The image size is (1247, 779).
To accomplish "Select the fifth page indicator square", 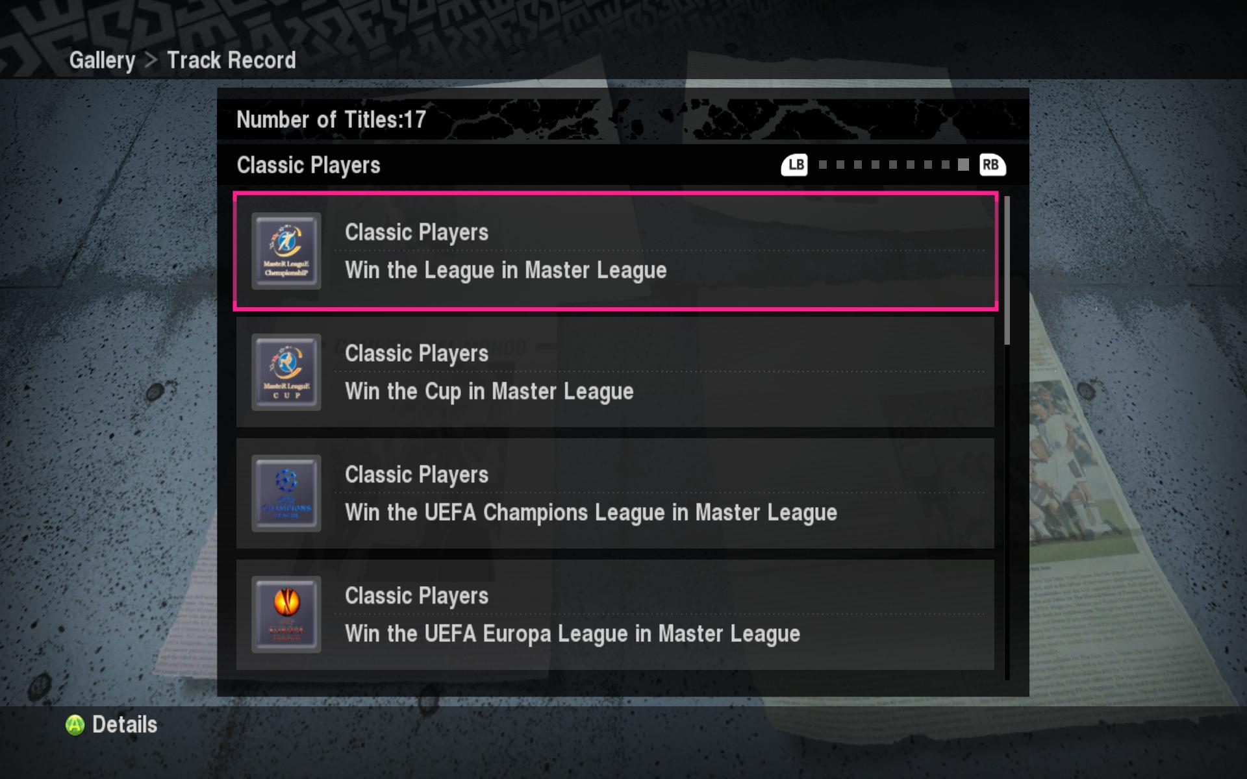I will click(x=893, y=165).
